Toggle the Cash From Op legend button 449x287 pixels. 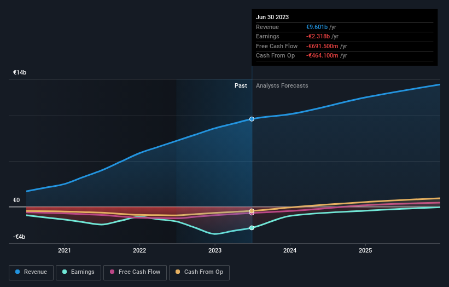199,272
